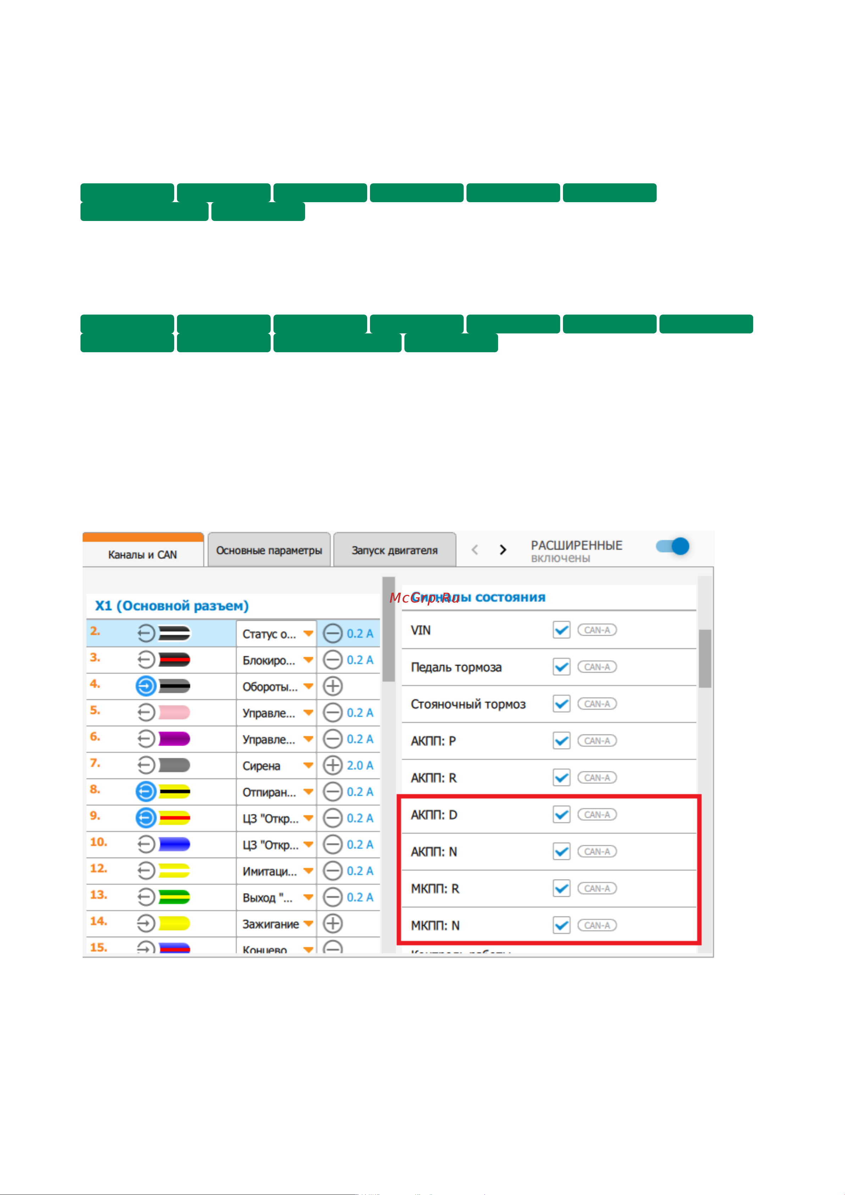Click blue input icon on channel 4

pos(146,686)
